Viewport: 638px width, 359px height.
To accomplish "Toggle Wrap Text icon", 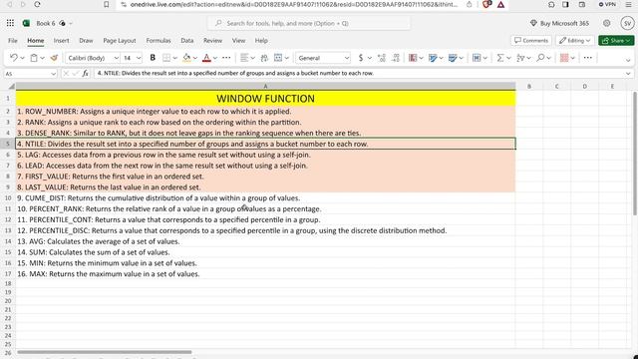I will coord(264,58).
